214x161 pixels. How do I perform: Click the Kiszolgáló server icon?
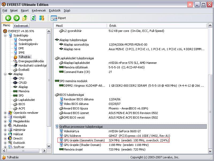point(10,117)
